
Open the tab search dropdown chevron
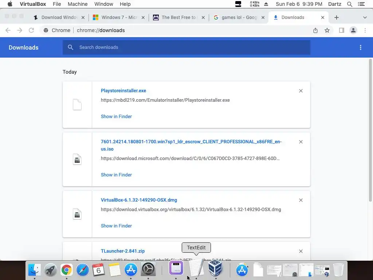click(365, 17)
